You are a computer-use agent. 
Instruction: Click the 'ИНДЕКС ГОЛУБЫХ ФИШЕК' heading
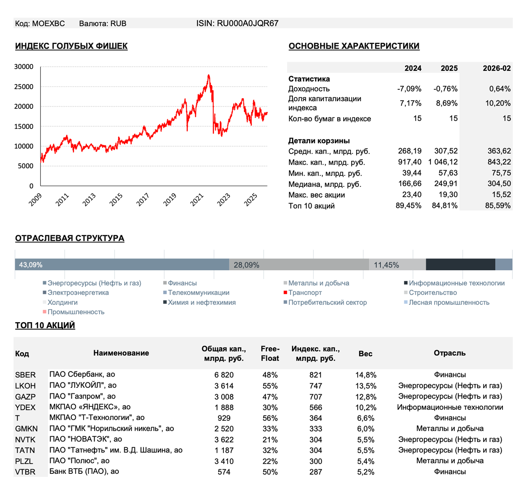coord(71,46)
